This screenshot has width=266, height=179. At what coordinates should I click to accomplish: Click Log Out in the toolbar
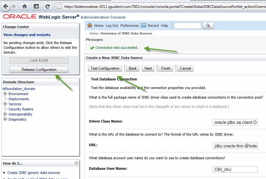pyautogui.click(x=112, y=26)
